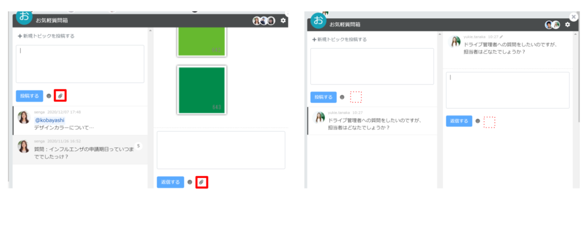586x227 pixels.
Task: Click senga's avatar on the デザインカラー topic
Action: pos(23,117)
